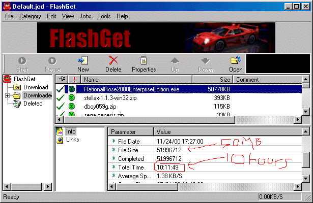This screenshot has height=203, width=313.
Task: Click the details pane scroll up arrow
Action: [x=305, y=131]
